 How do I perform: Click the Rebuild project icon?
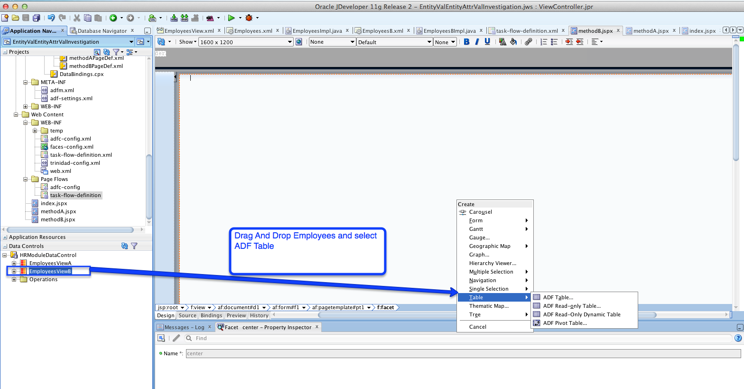coord(184,18)
